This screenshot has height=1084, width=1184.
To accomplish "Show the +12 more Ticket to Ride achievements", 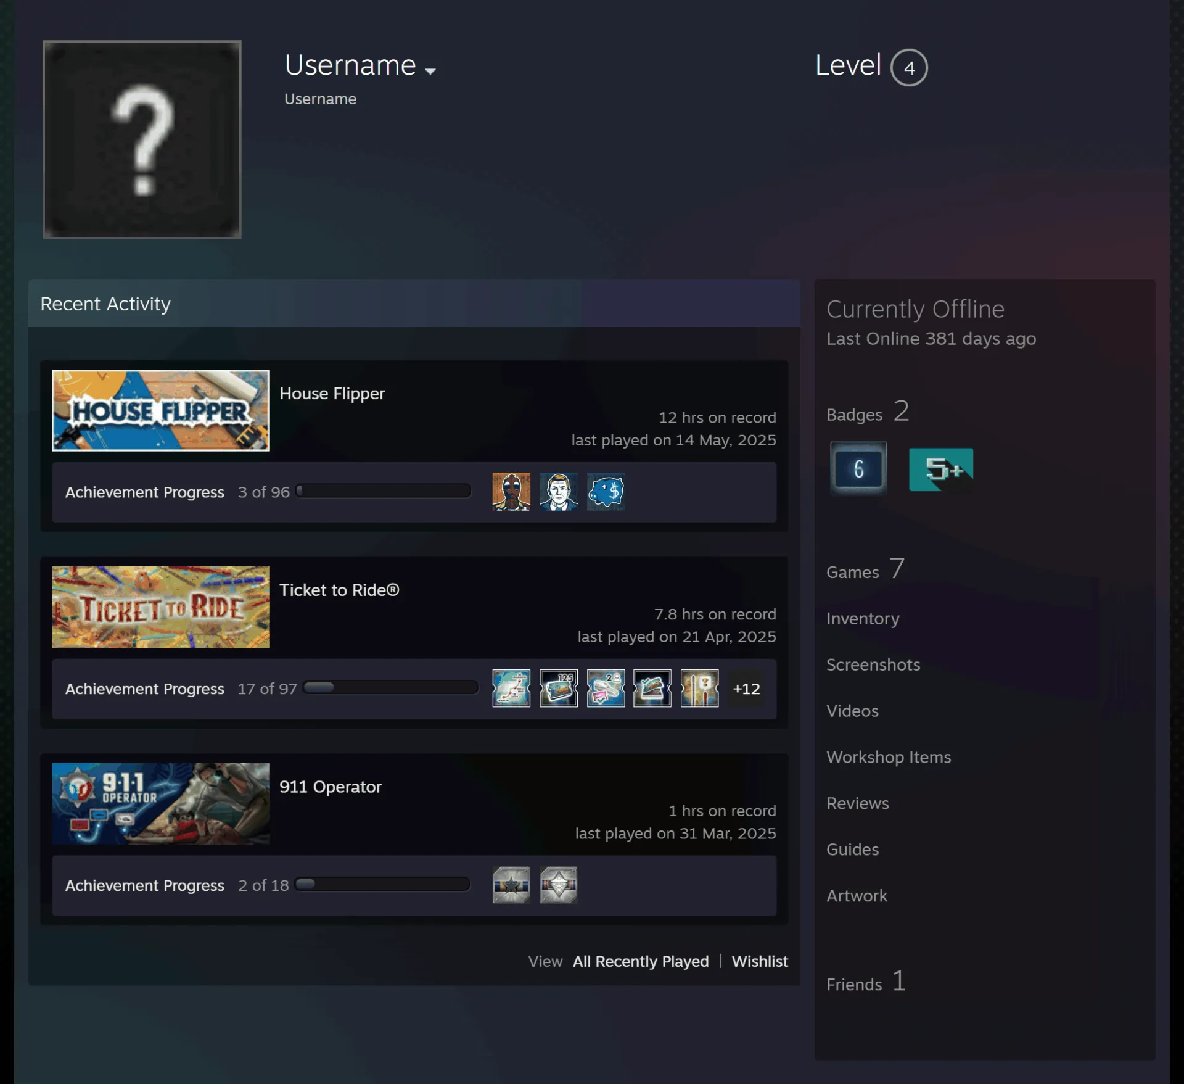I will tap(746, 689).
